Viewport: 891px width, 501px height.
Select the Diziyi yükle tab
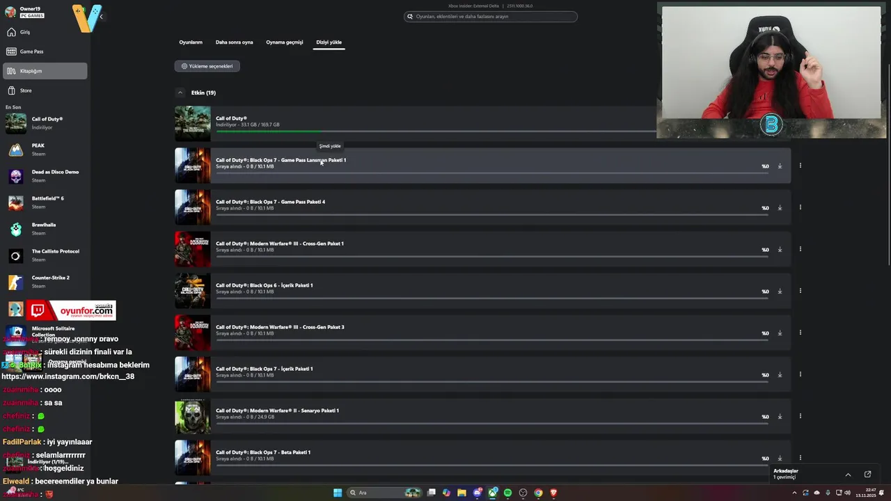point(329,42)
